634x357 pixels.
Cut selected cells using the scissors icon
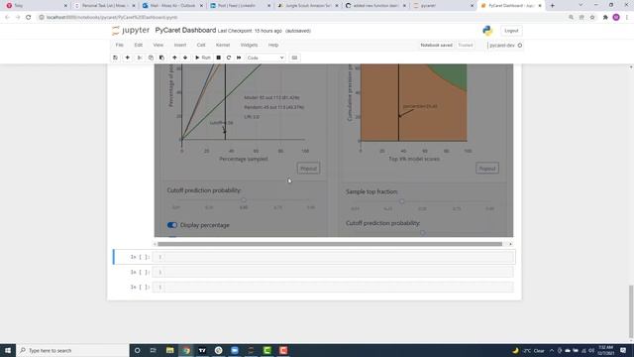(x=140, y=58)
